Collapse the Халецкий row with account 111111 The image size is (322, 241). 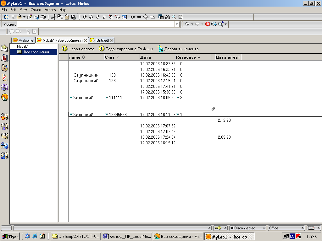pyautogui.click(x=71, y=98)
